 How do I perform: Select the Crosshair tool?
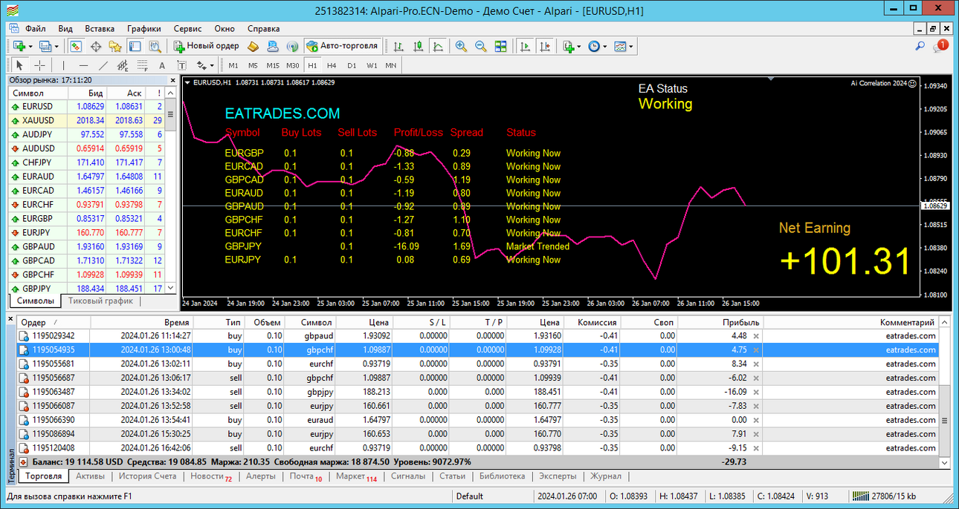pos(40,65)
